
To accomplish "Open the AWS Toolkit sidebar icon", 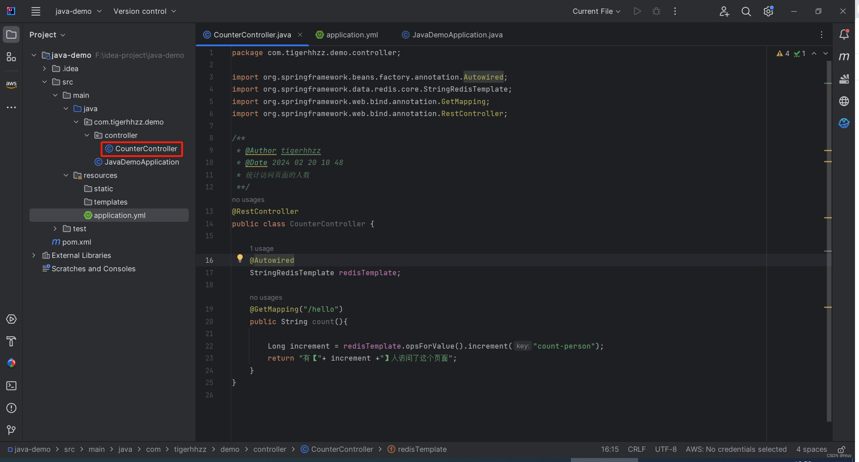I will pos(11,84).
